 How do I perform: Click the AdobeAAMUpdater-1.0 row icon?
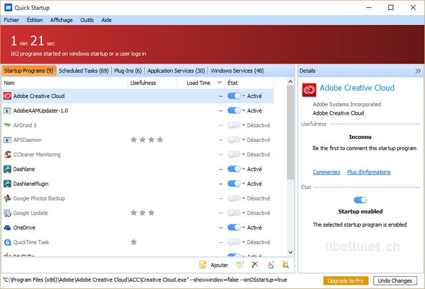[7, 111]
